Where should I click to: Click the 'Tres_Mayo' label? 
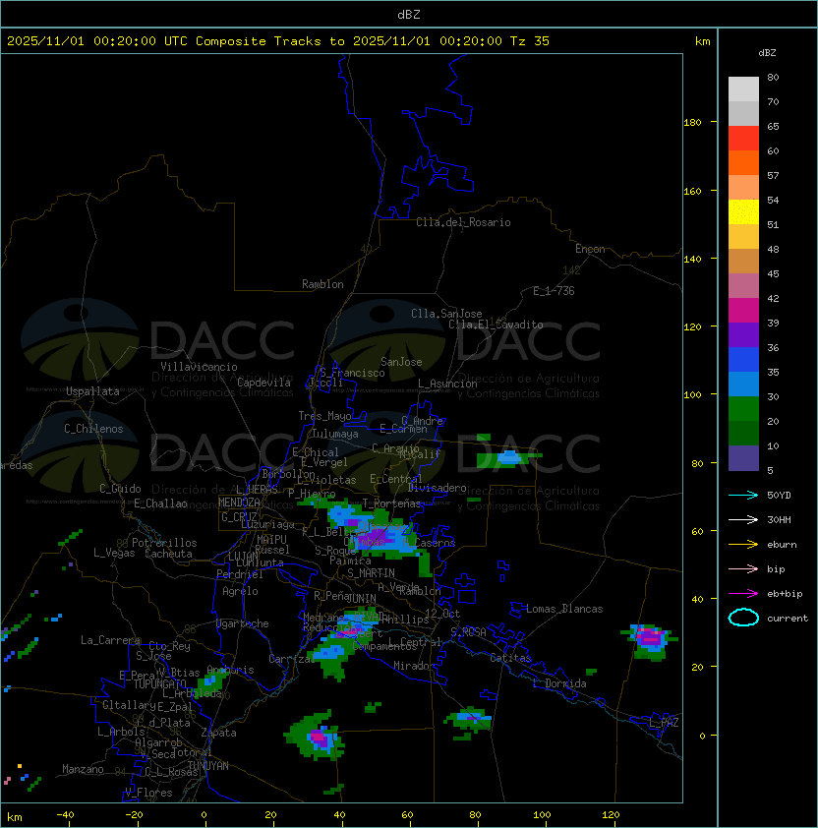pos(324,416)
